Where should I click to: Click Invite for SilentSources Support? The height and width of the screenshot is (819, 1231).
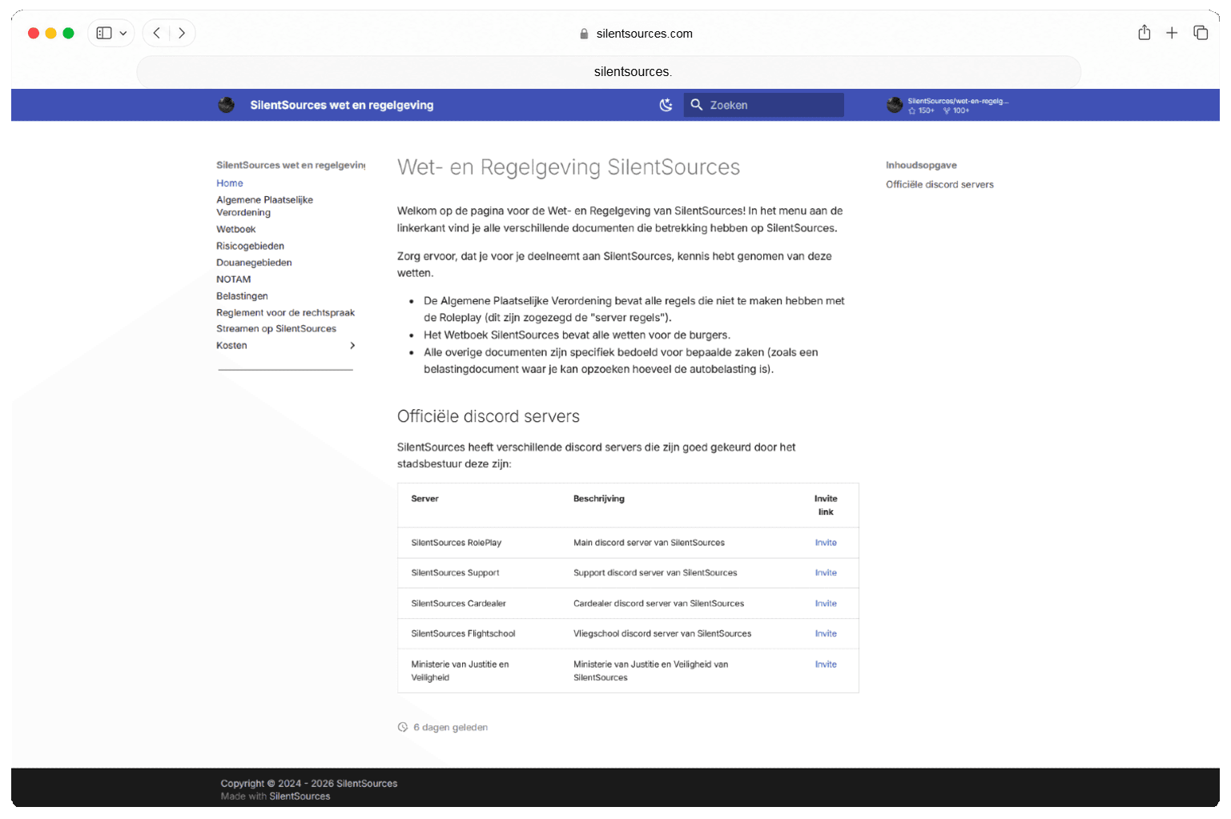[x=826, y=573]
